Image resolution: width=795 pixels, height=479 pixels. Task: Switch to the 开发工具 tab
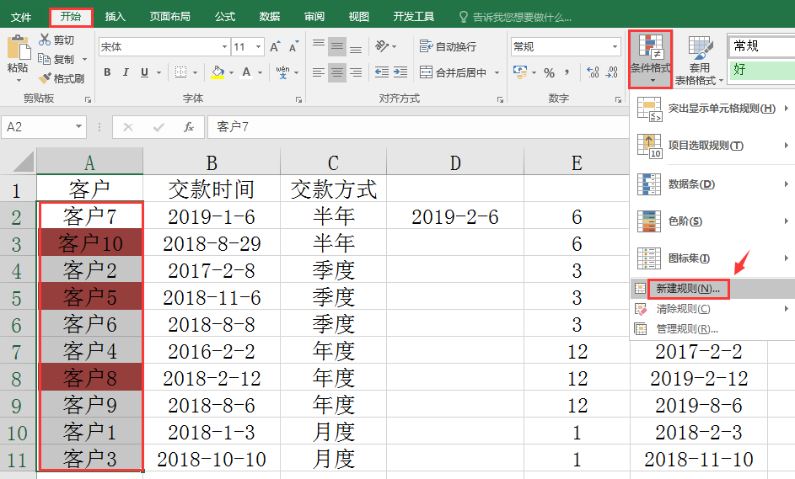414,17
